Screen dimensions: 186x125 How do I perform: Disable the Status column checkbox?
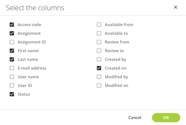point(12,94)
